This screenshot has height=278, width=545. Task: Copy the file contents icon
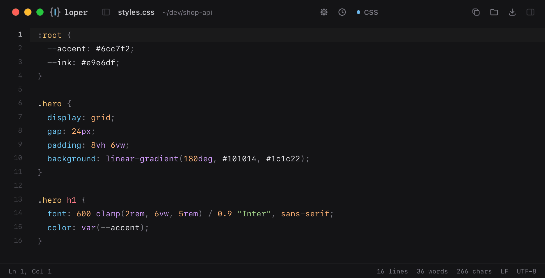point(476,12)
